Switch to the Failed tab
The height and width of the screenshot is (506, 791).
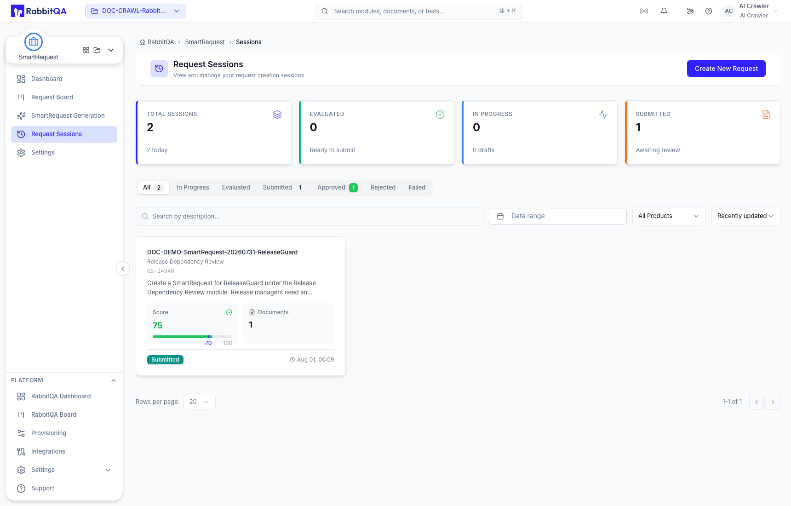[417, 188]
